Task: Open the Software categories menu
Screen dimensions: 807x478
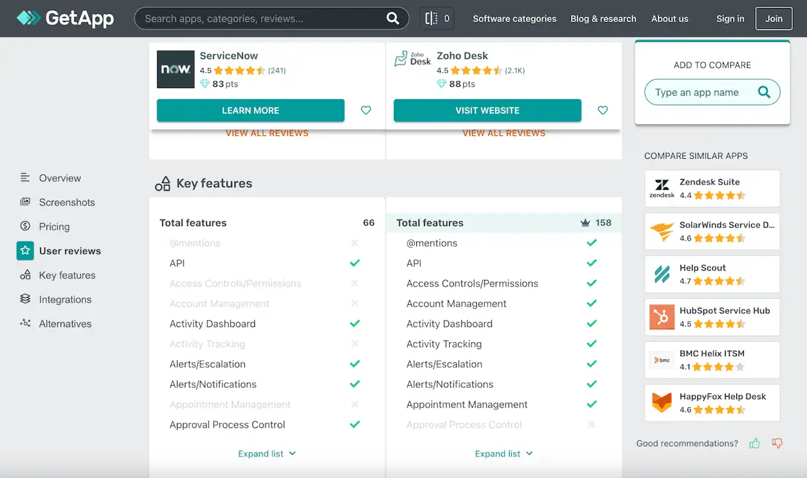Action: click(514, 18)
